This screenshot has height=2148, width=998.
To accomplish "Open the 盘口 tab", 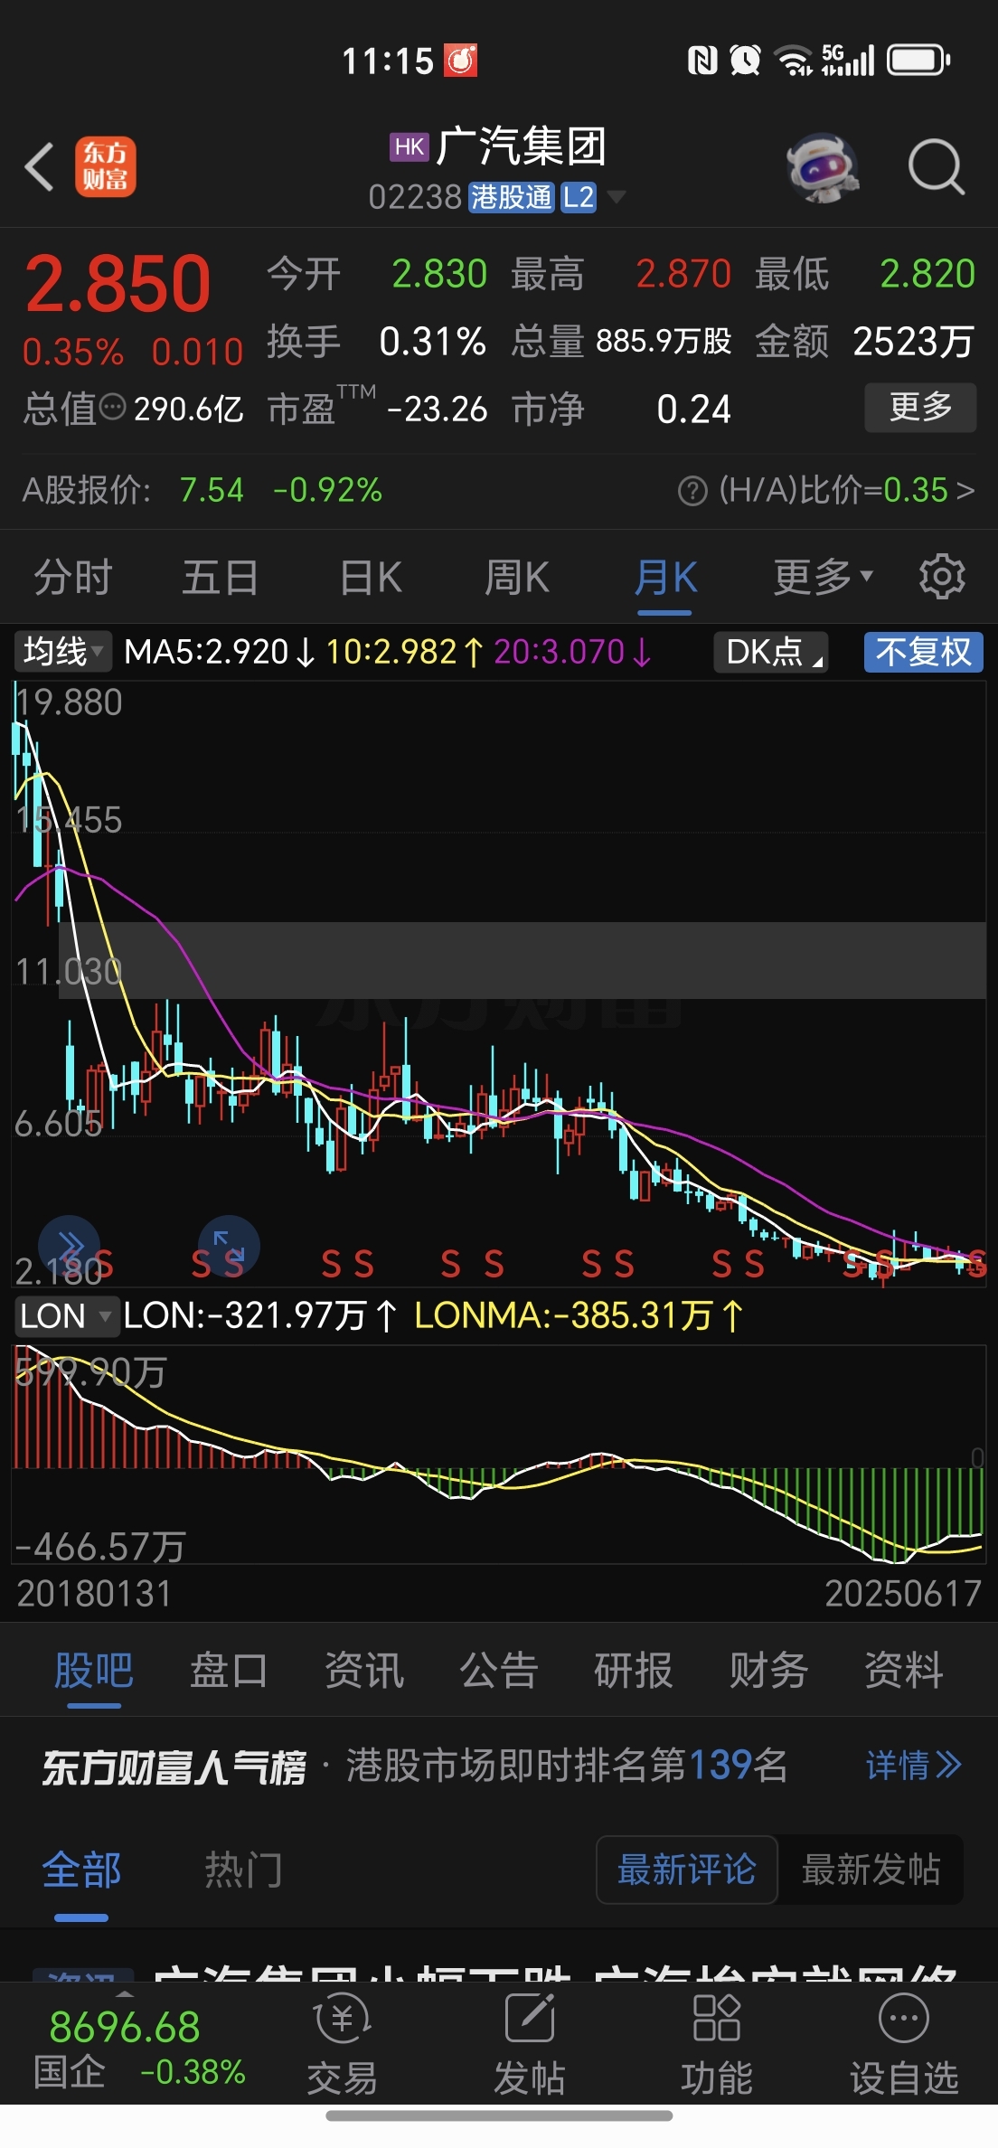I will (x=229, y=1671).
